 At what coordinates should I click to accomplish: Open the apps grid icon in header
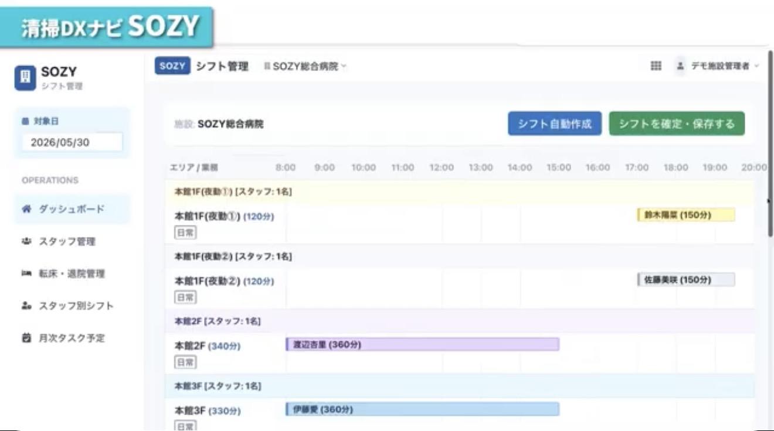656,66
